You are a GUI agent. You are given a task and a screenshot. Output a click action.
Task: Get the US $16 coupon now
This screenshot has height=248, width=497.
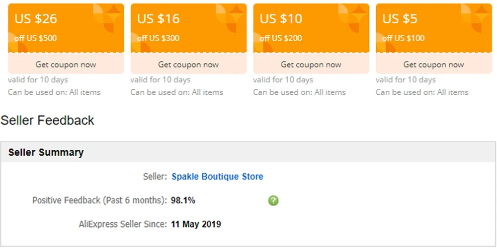pyautogui.click(x=188, y=64)
